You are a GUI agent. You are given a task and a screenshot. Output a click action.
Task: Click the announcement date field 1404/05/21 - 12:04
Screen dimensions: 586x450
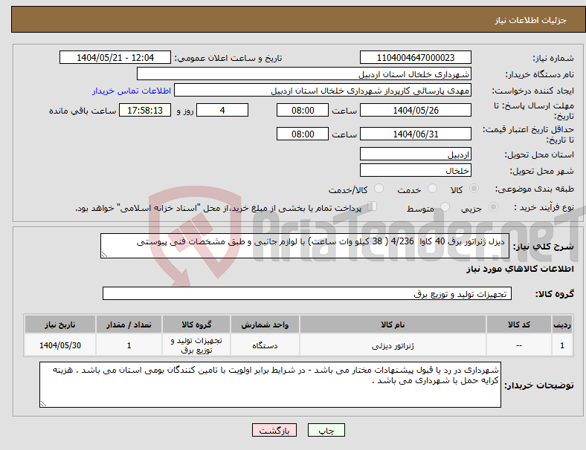pyautogui.click(x=115, y=58)
